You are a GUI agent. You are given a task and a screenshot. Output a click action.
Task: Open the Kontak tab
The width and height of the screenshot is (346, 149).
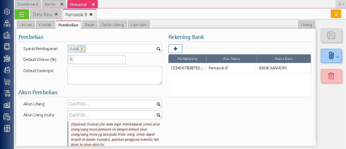(45, 25)
